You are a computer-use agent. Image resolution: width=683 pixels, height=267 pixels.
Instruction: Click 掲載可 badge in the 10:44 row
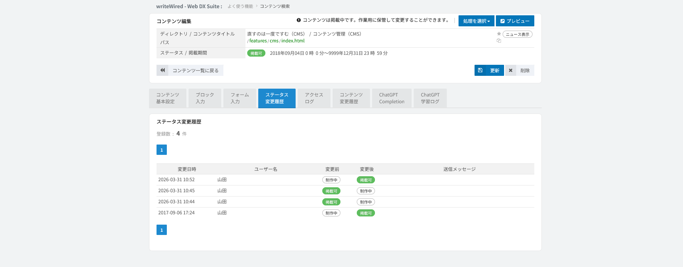(x=331, y=202)
